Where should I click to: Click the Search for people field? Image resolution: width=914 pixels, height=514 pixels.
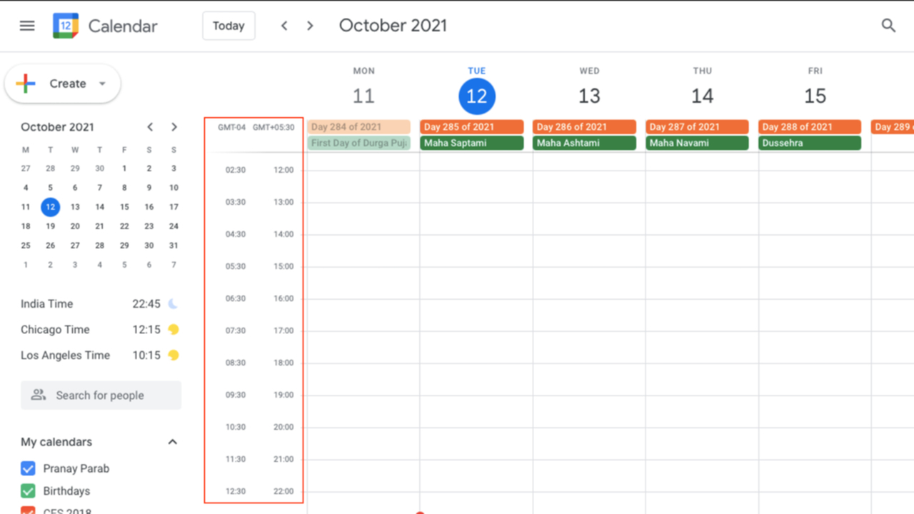(x=101, y=395)
